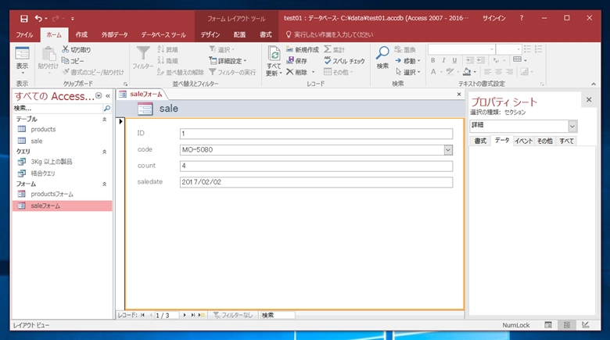Image resolution: width=610 pixels, height=340 pixels.
Task: Click the Select (選択) cursor icon in Find group
Action: click(x=398, y=72)
